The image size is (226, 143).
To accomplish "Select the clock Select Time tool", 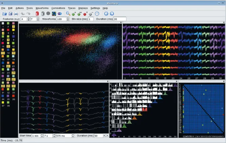I will (97, 14).
